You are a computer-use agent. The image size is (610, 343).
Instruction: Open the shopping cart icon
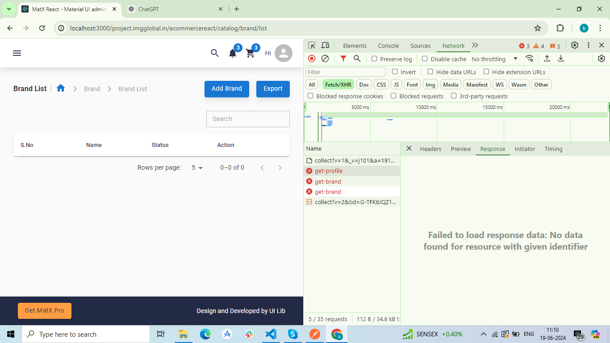pyautogui.click(x=251, y=54)
